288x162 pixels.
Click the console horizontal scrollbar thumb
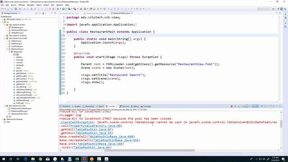coord(149,150)
